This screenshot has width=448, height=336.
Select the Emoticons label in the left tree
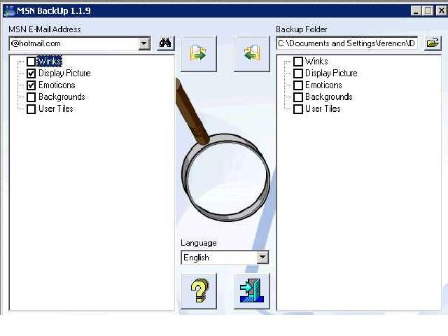tap(57, 85)
